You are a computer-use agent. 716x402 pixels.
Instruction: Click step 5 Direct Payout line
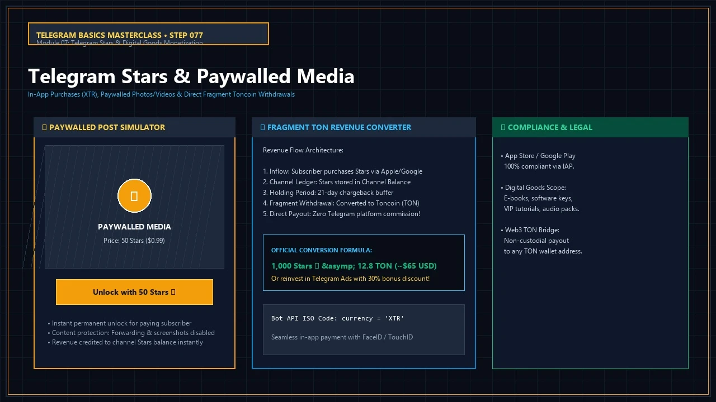(341, 214)
